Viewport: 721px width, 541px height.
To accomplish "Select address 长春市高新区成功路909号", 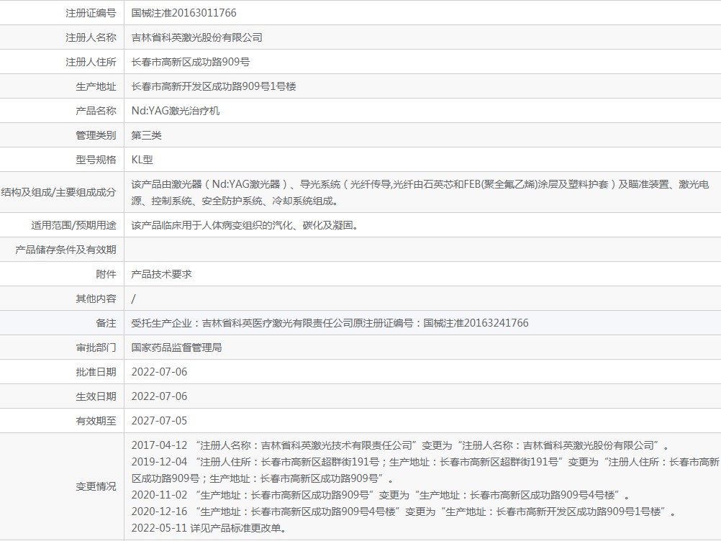I will (191, 62).
